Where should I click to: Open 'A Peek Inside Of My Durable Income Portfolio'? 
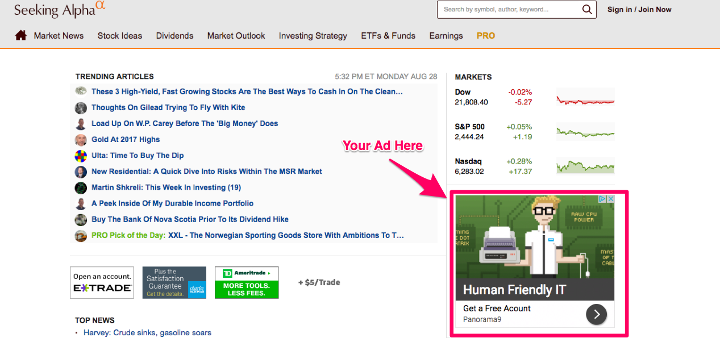click(x=173, y=203)
